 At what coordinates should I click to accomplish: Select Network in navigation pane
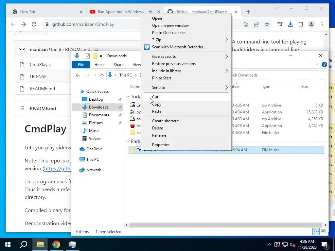click(94, 170)
